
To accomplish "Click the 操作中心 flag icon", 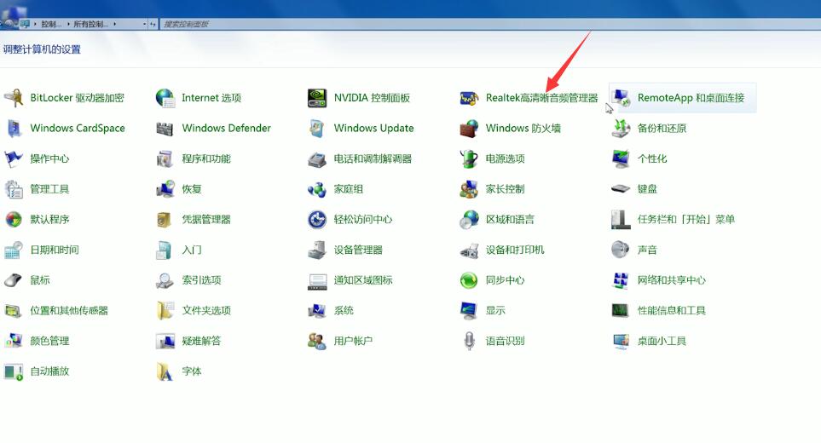I will point(14,158).
